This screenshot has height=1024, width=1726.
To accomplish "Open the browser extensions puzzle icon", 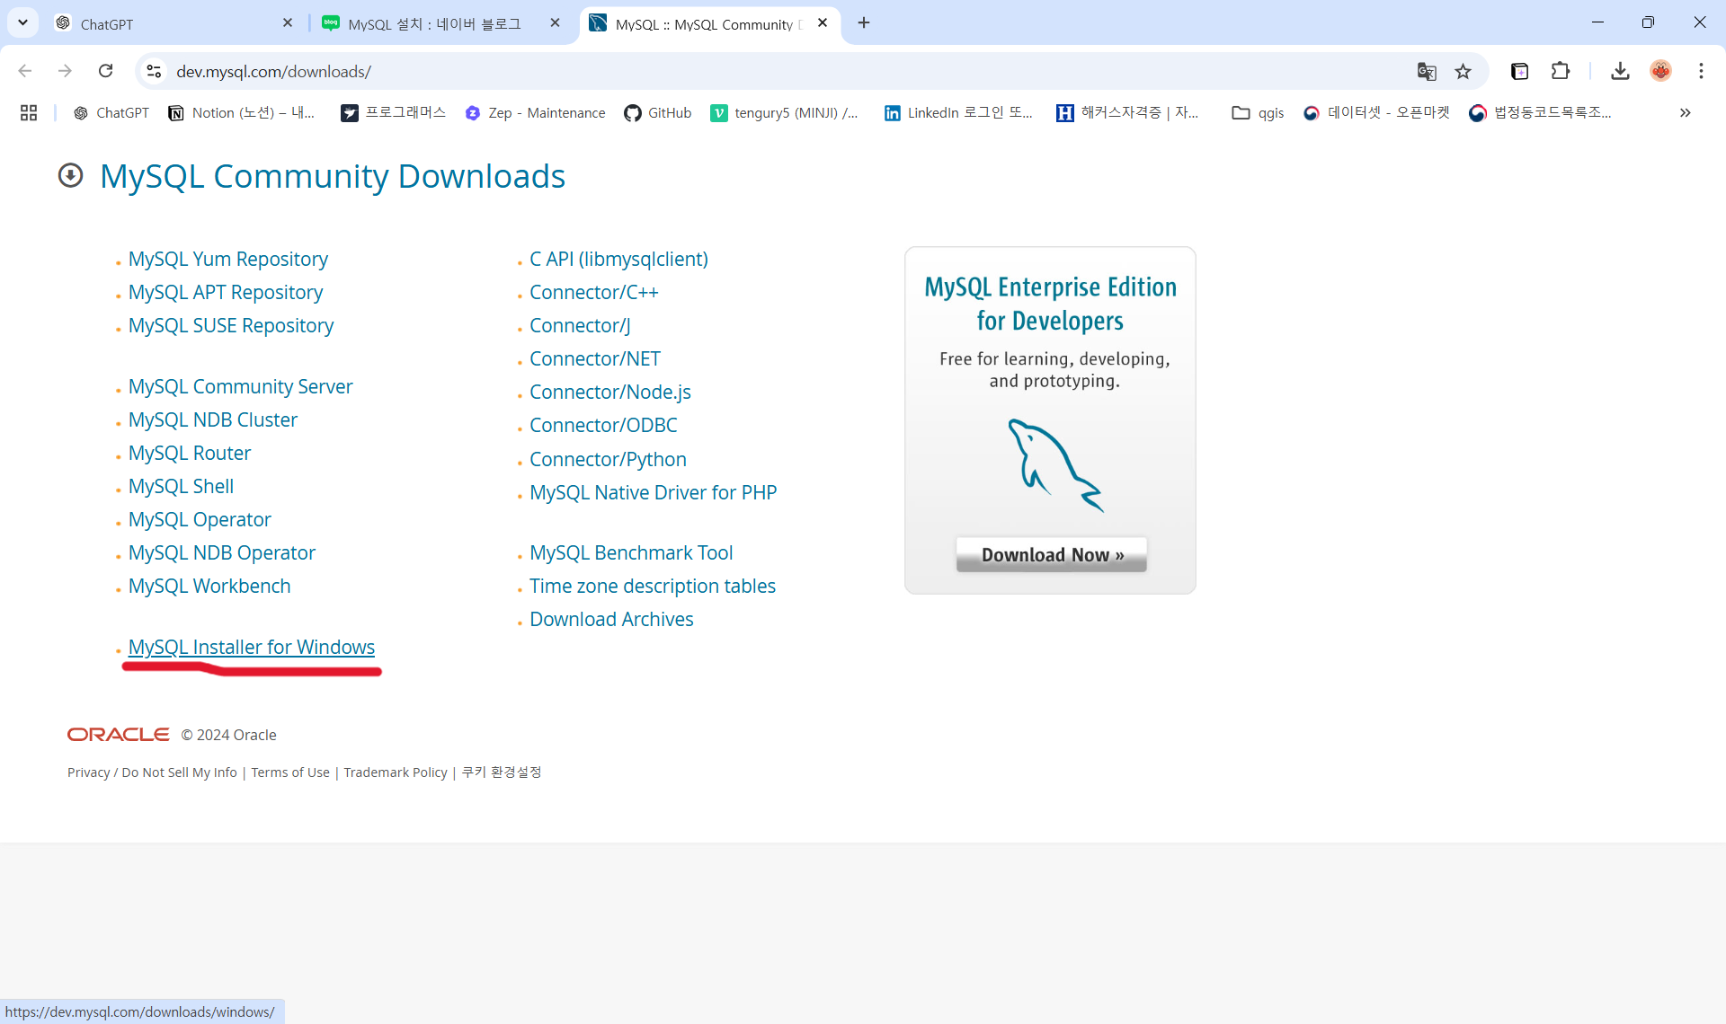I will coord(1561,71).
